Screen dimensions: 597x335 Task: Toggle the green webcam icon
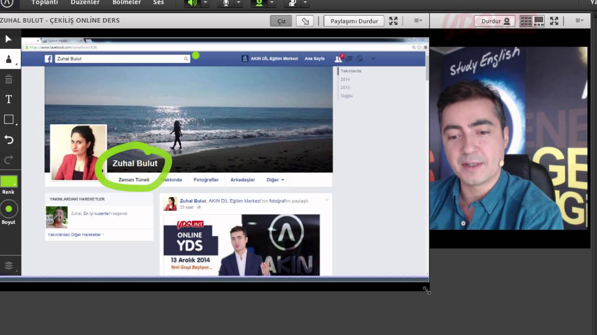[259, 3]
